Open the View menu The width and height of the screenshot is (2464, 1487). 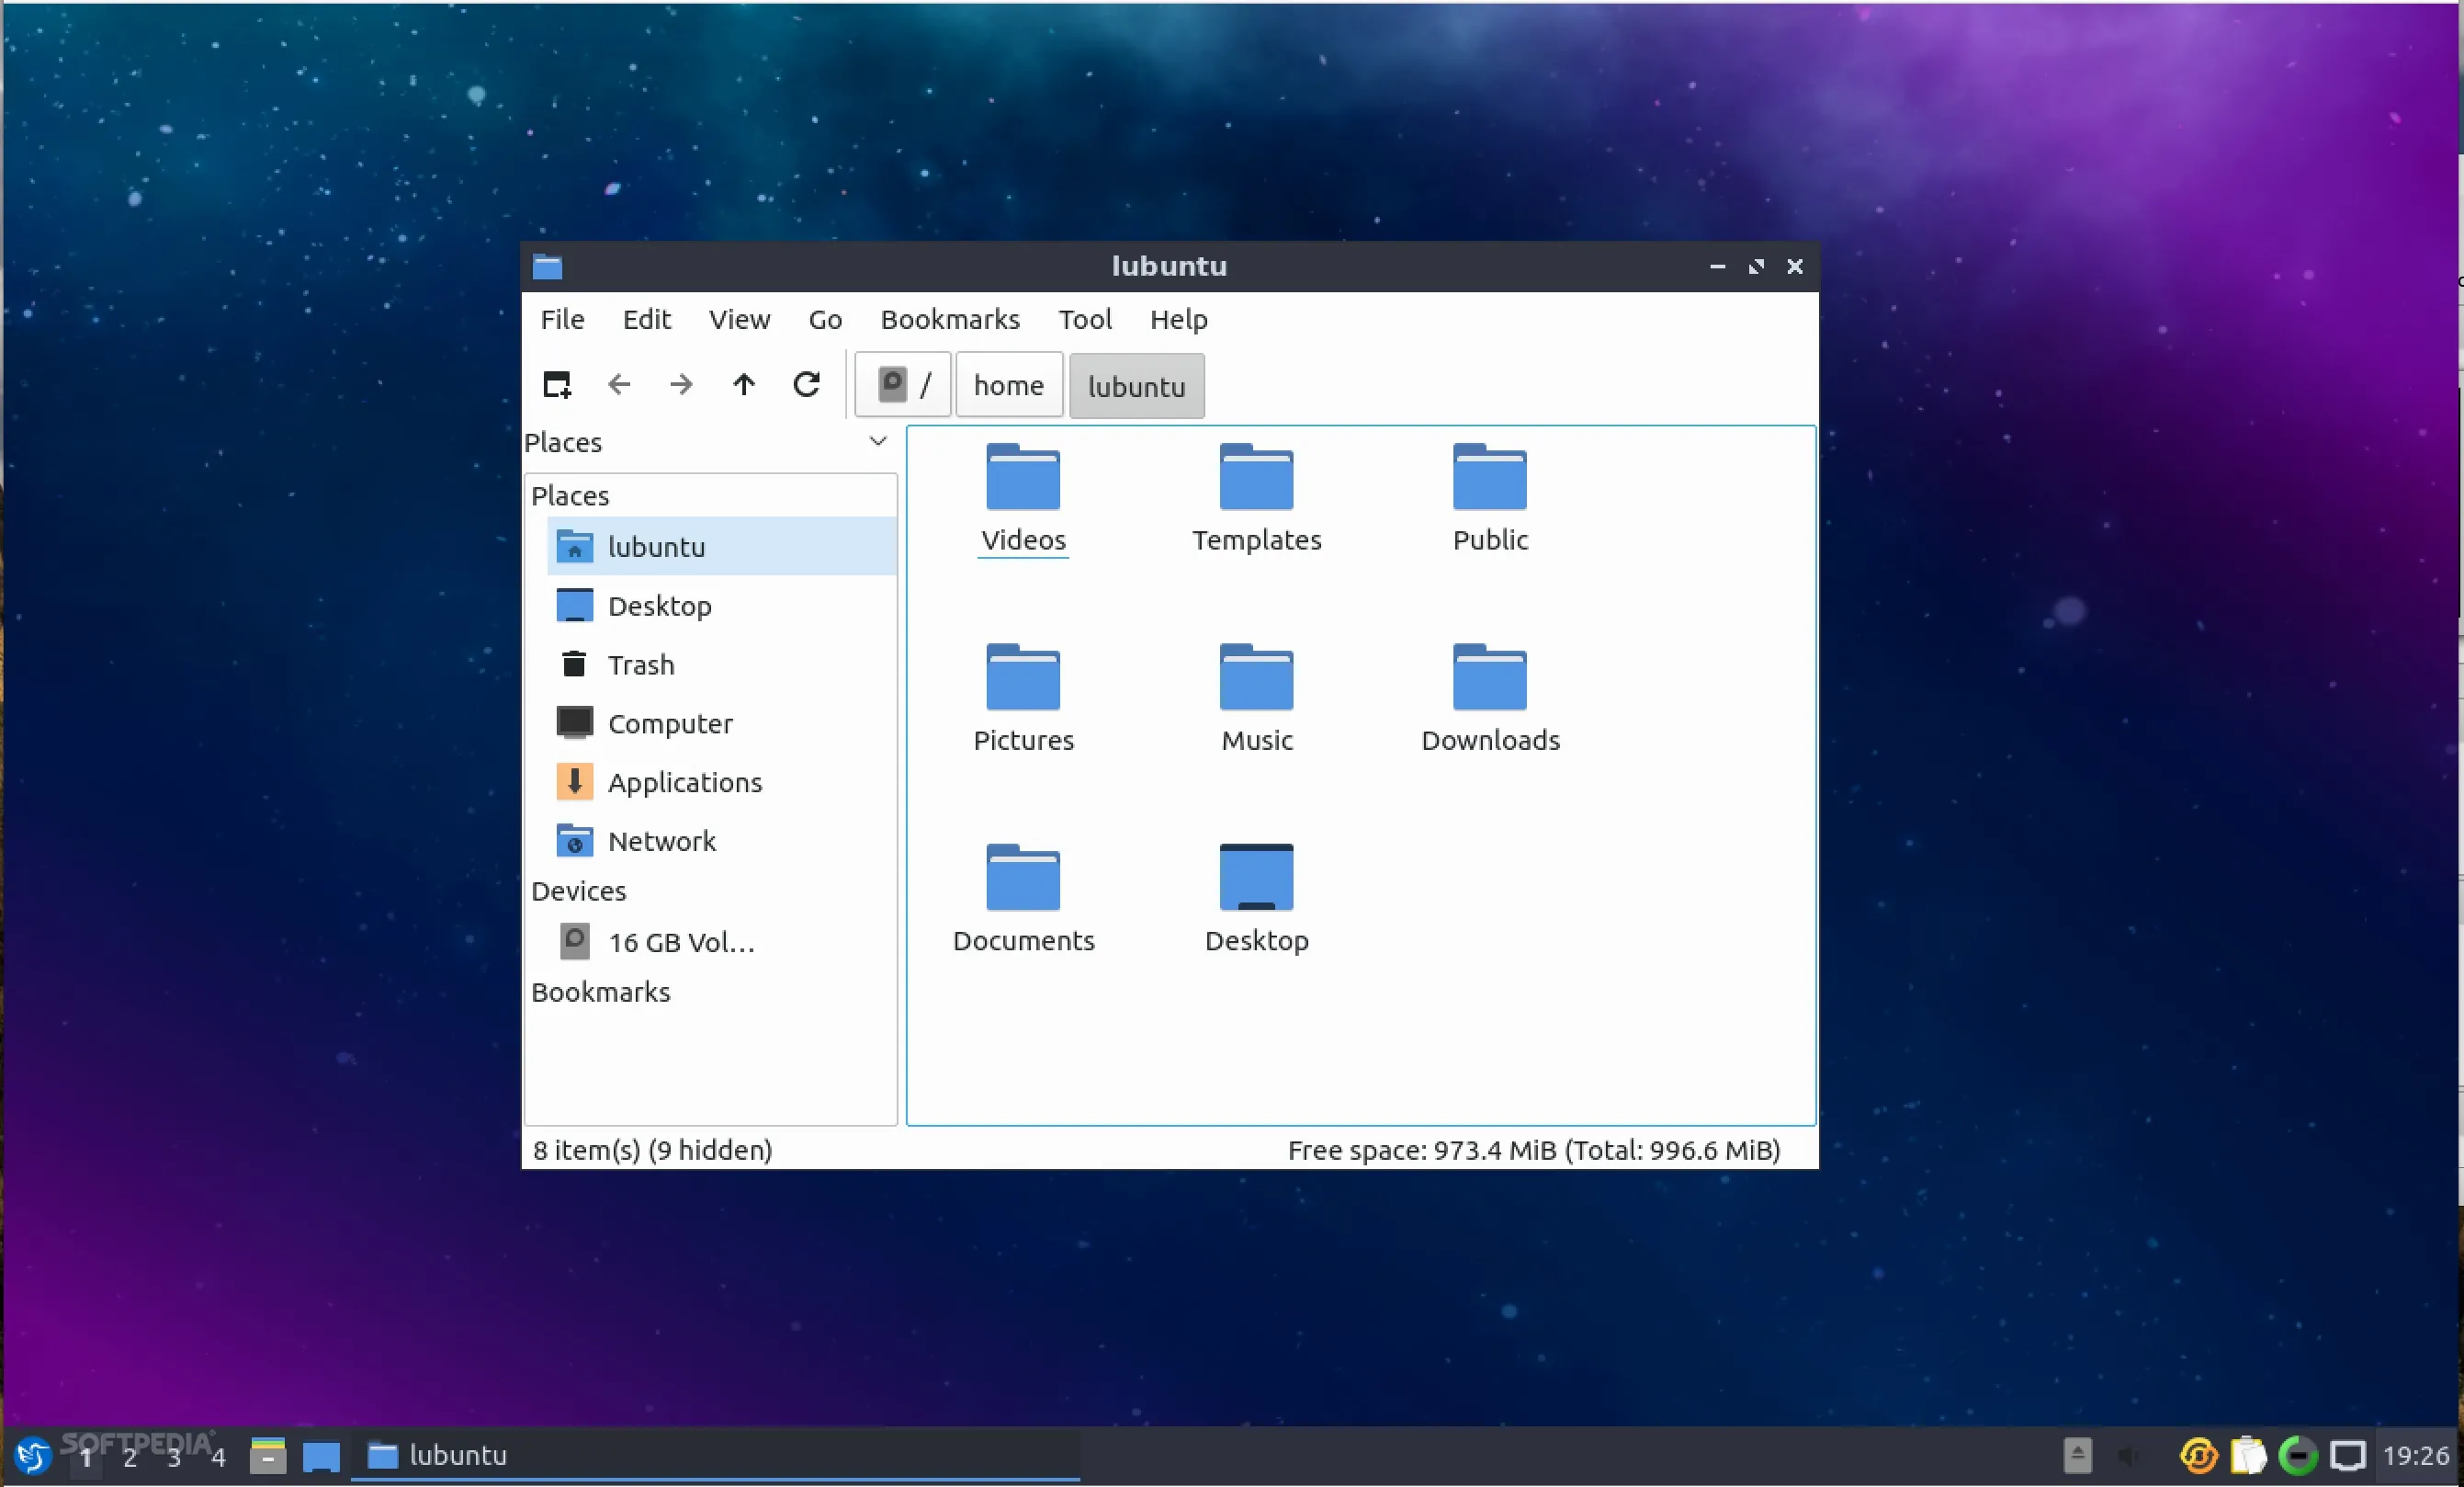pos(739,319)
